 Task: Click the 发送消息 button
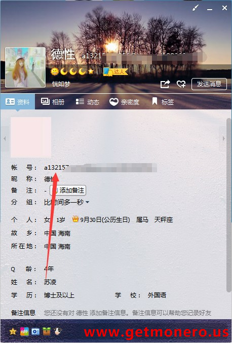[209, 84]
